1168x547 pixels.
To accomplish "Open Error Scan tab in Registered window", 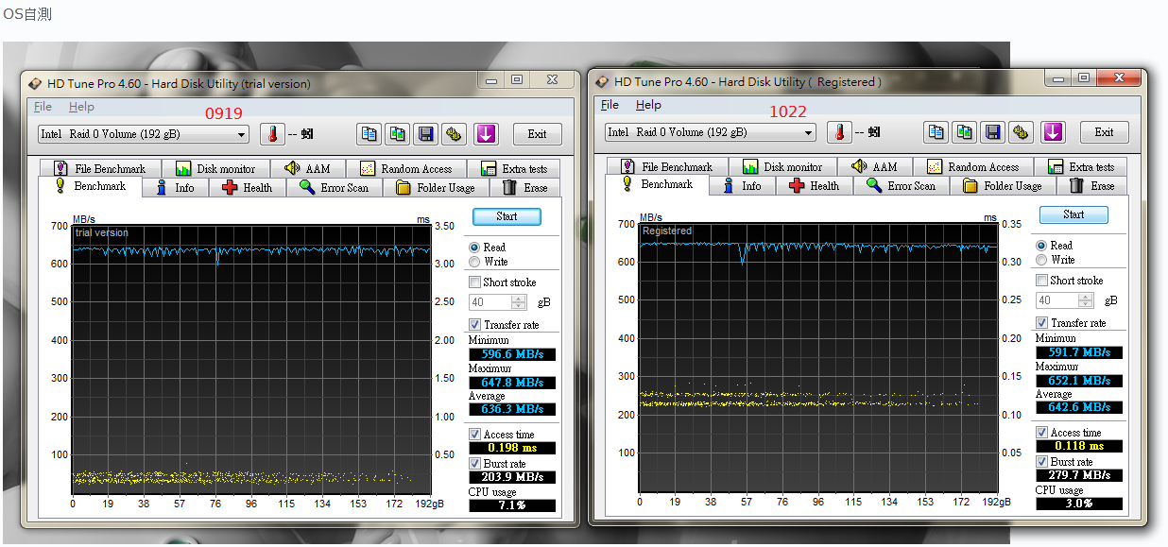I will [x=902, y=186].
